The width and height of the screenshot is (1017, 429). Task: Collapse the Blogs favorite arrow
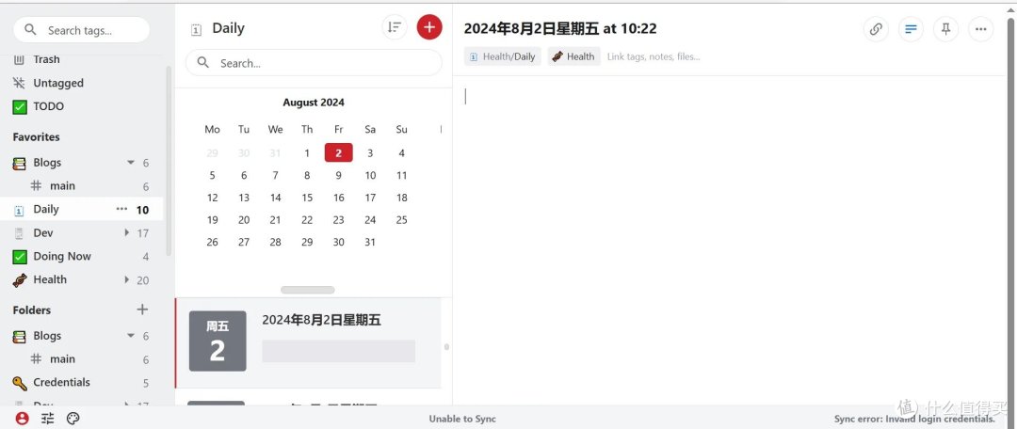click(131, 163)
